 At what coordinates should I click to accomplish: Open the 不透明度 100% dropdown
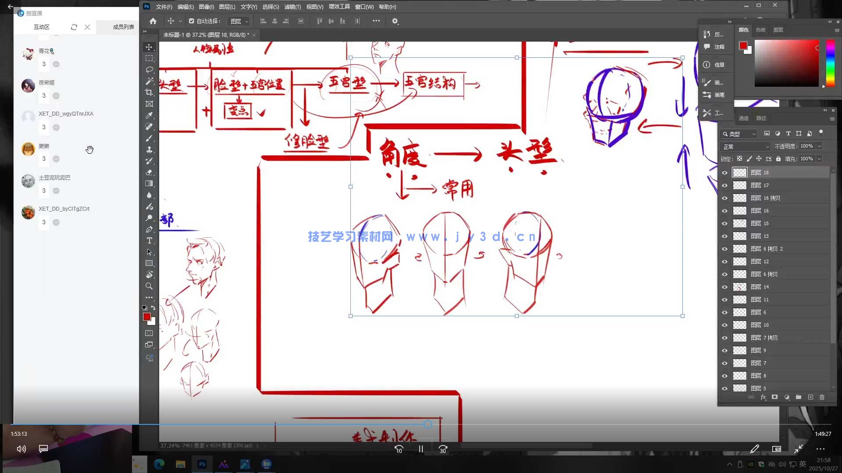click(x=820, y=146)
